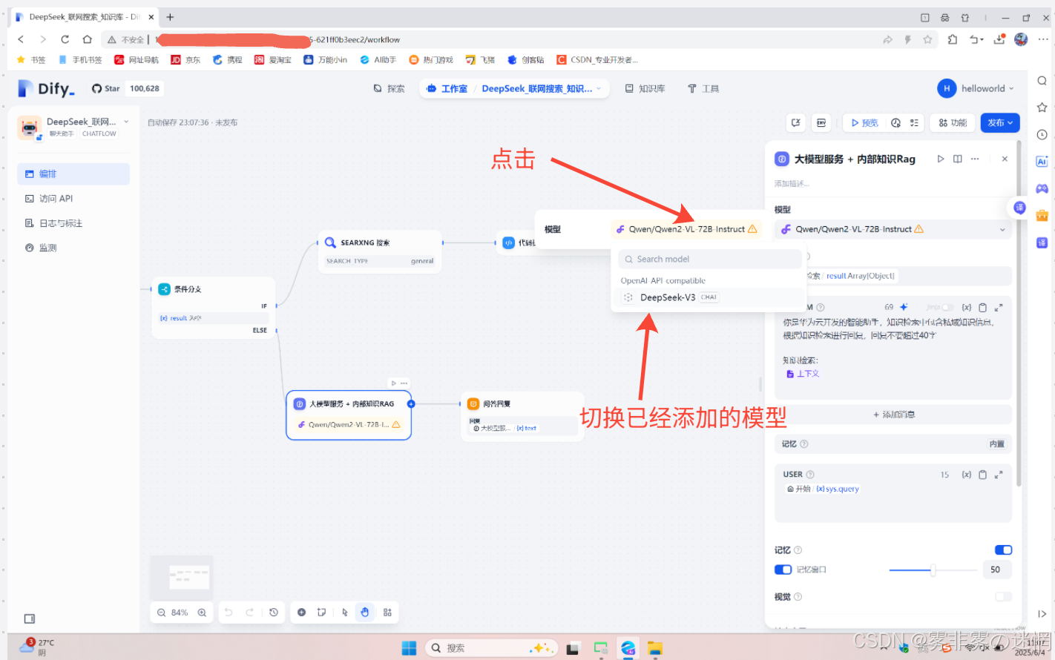
Task: Switch to the 知识库 knowledge tab
Action: [x=645, y=89]
